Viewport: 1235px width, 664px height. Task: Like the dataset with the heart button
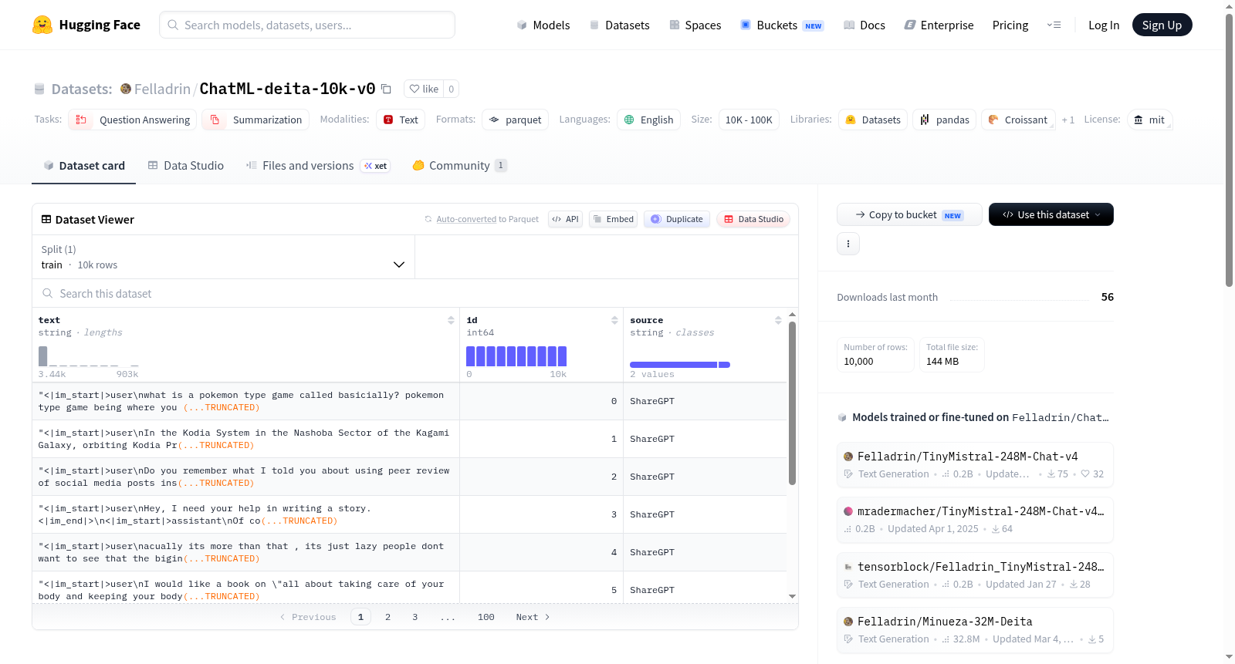tap(424, 89)
